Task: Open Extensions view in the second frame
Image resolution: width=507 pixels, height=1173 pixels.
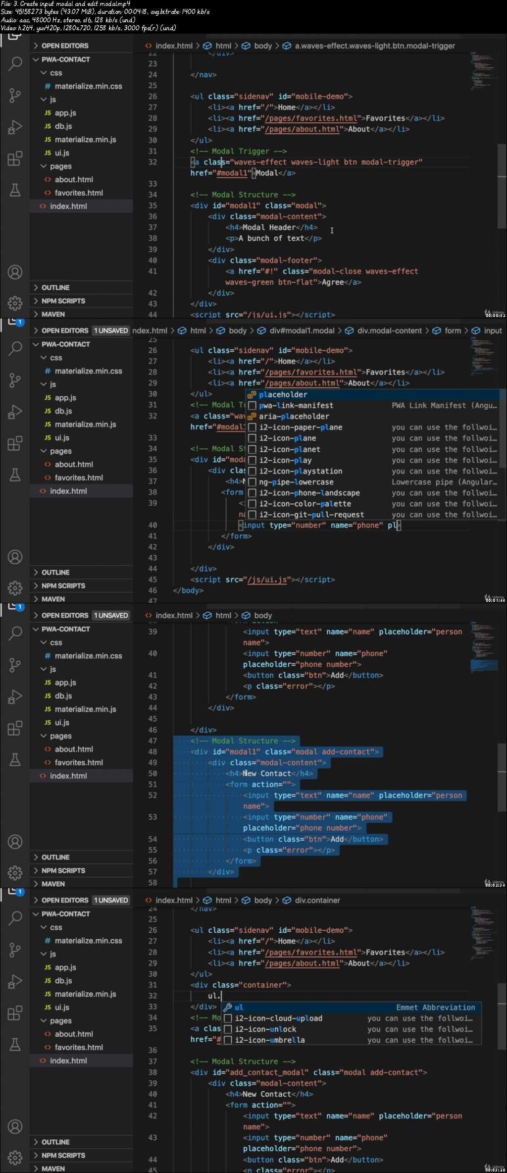Action: tap(15, 443)
